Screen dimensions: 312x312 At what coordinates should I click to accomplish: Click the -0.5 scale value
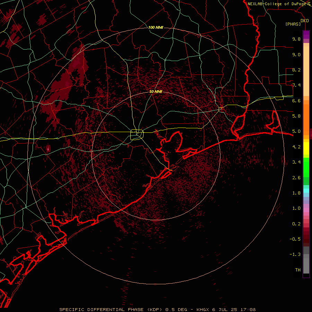295,239
